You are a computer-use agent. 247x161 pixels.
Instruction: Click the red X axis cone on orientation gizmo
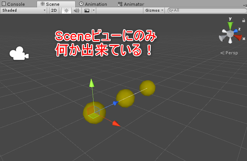pyautogui.click(x=238, y=37)
